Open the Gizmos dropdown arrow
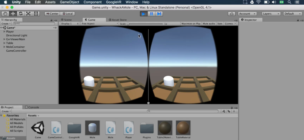This screenshot has height=140, width=304. coord(235,24)
